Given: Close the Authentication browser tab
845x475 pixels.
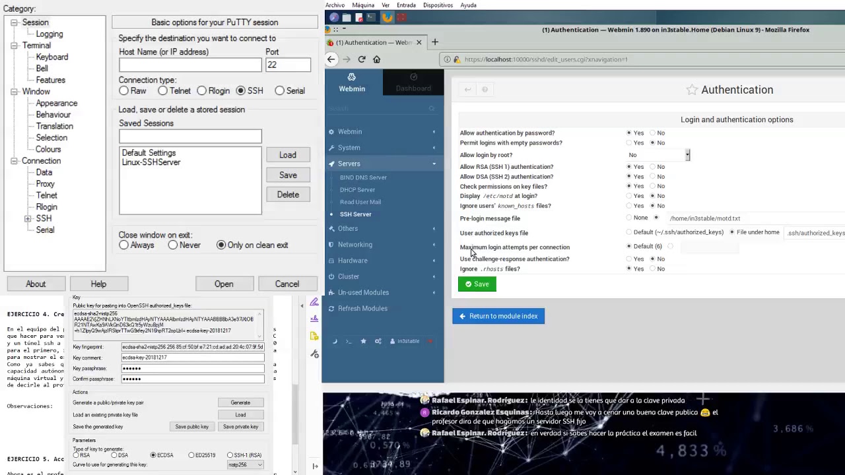Looking at the screenshot, I should pyautogui.click(x=419, y=42).
